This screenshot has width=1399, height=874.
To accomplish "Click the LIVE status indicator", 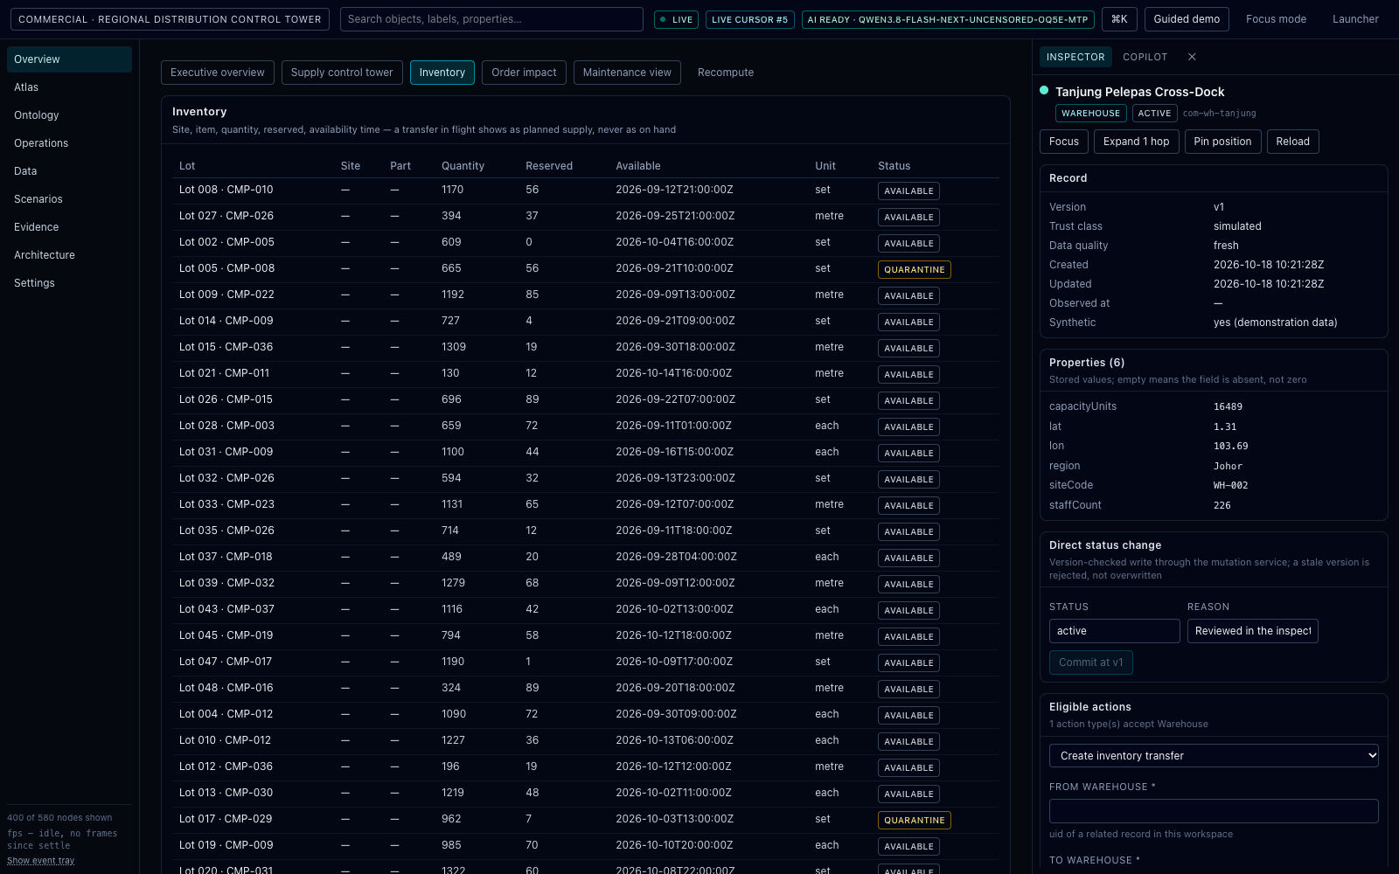I will pyautogui.click(x=676, y=19).
